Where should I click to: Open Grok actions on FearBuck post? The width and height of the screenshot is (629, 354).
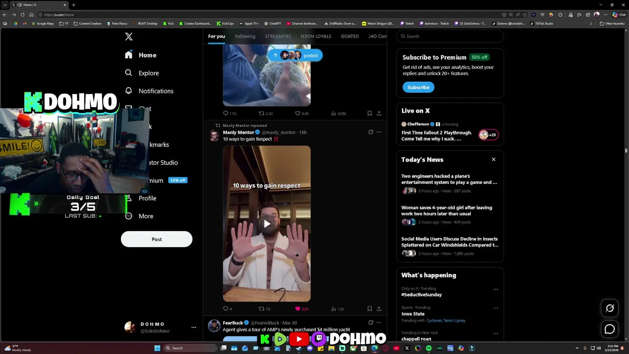coord(371,323)
